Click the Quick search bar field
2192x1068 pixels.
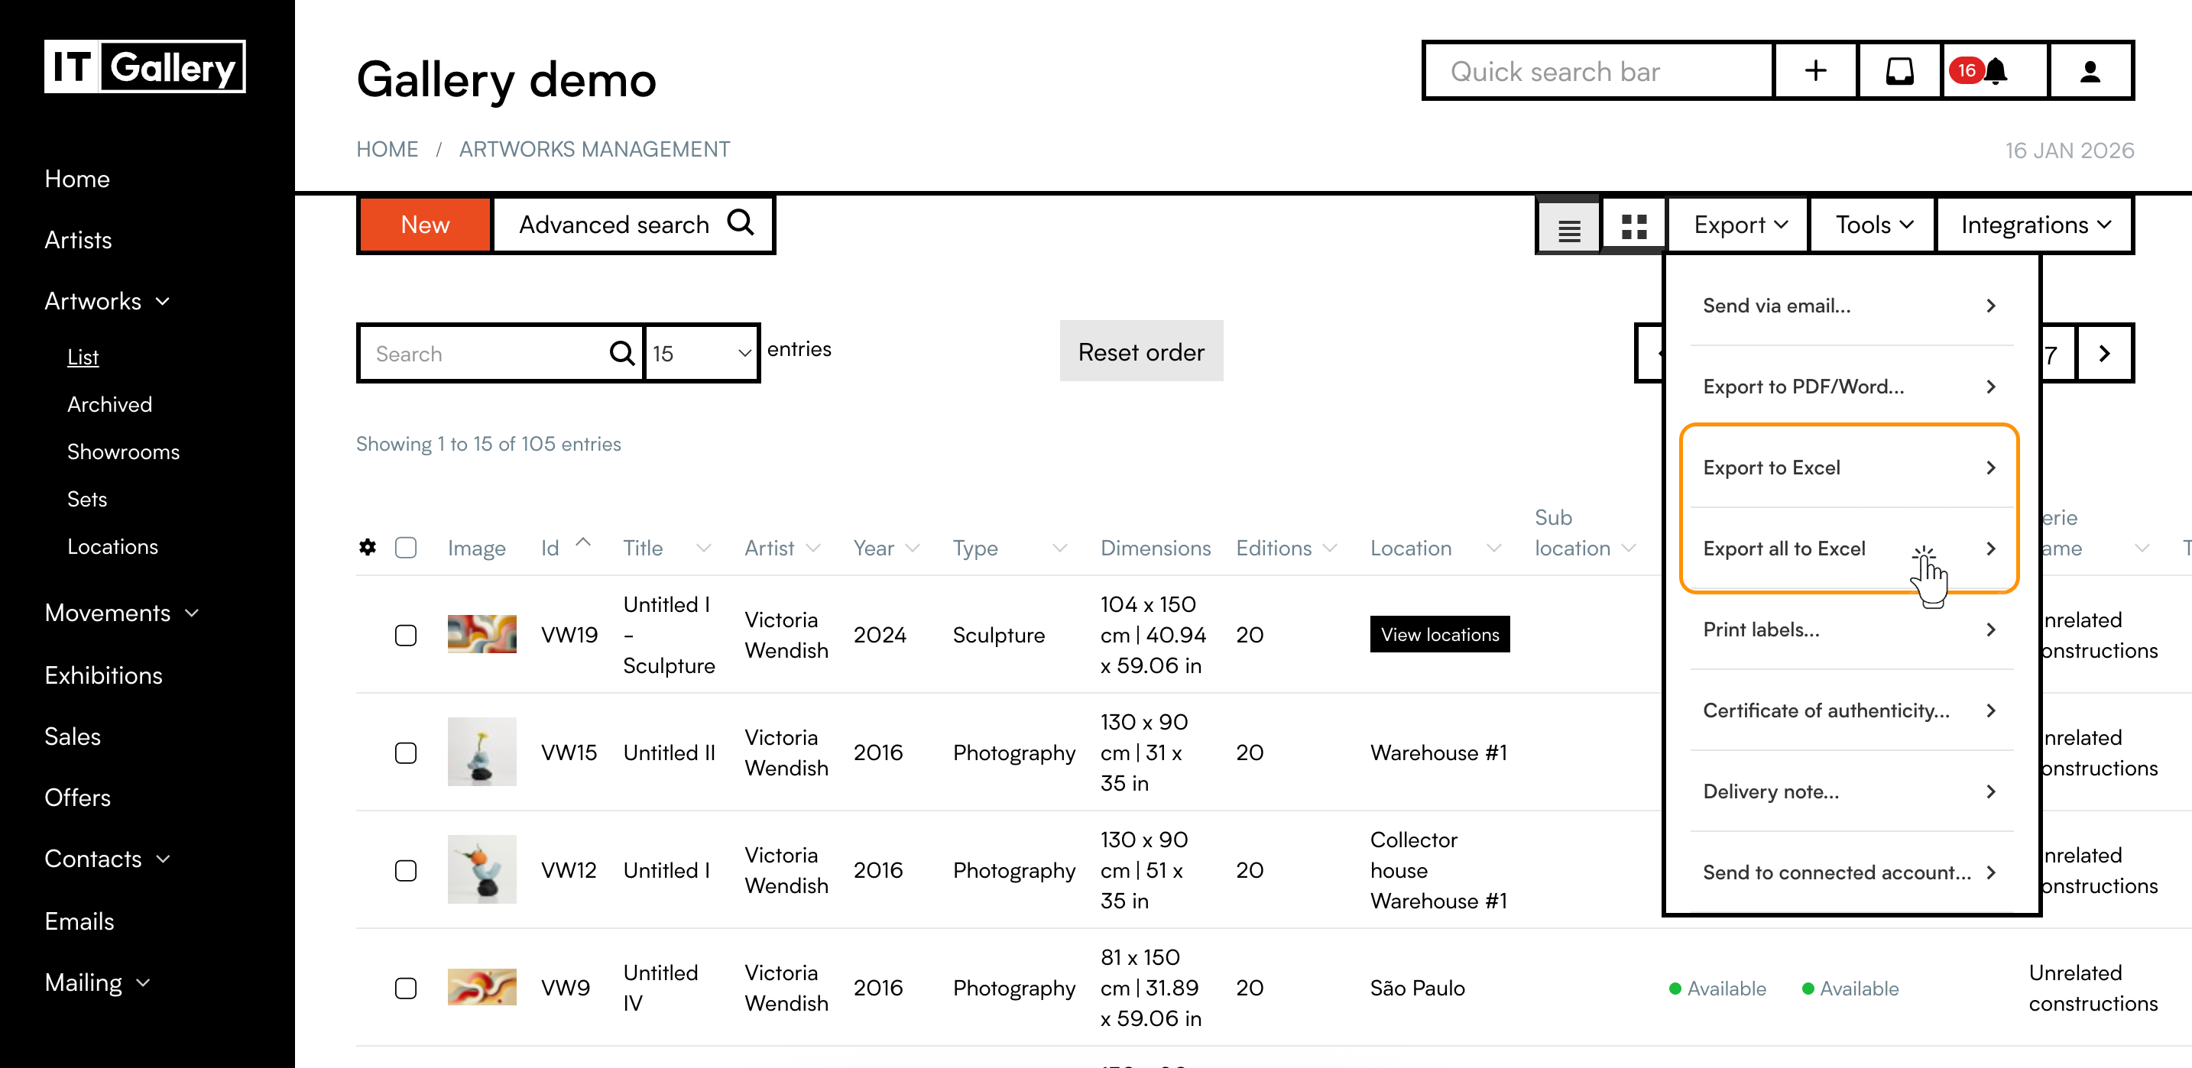(1597, 70)
